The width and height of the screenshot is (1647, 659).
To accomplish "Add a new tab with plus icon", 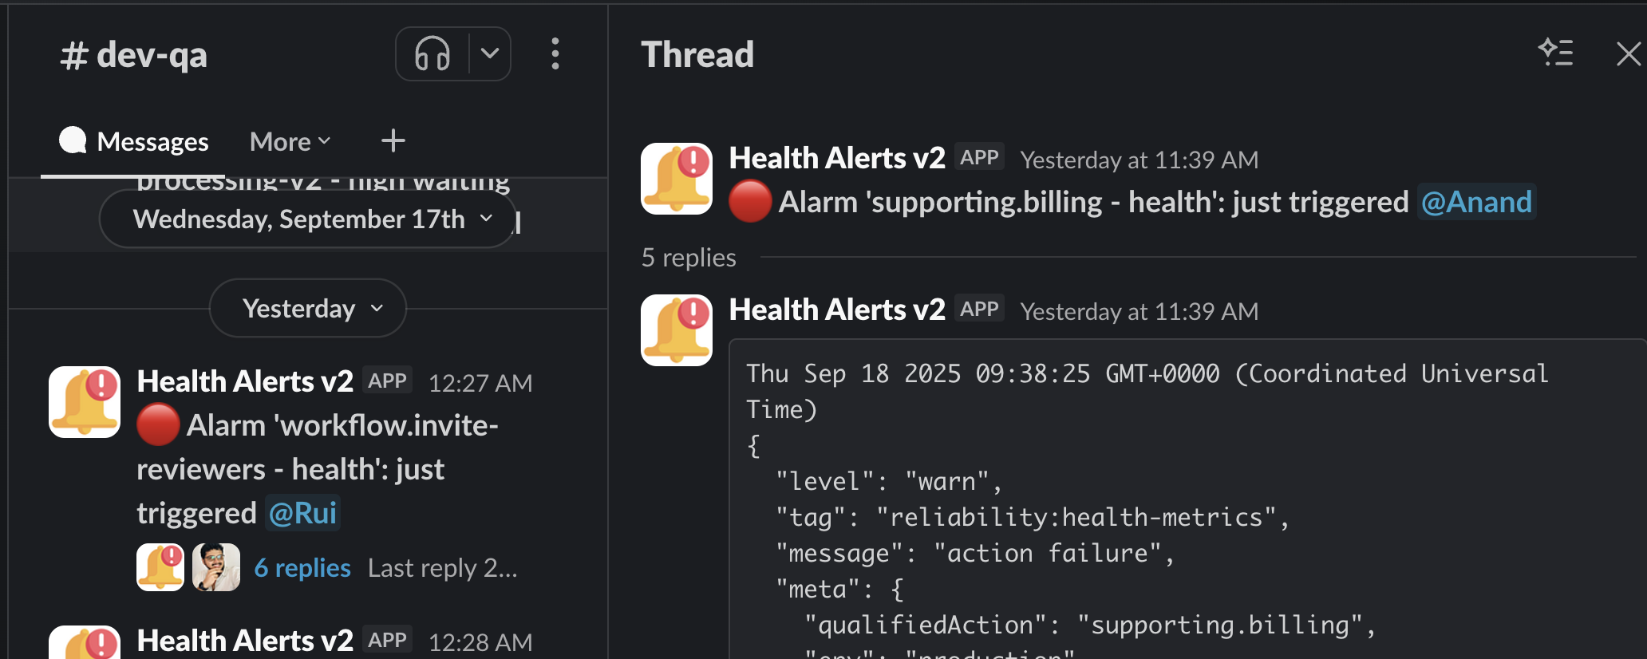I will (393, 141).
